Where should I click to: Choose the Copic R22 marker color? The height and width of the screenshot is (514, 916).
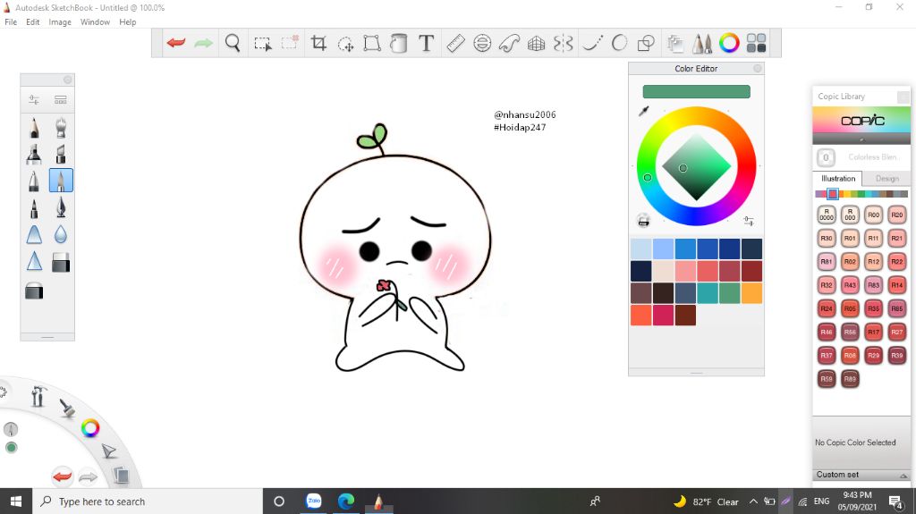pyautogui.click(x=896, y=262)
